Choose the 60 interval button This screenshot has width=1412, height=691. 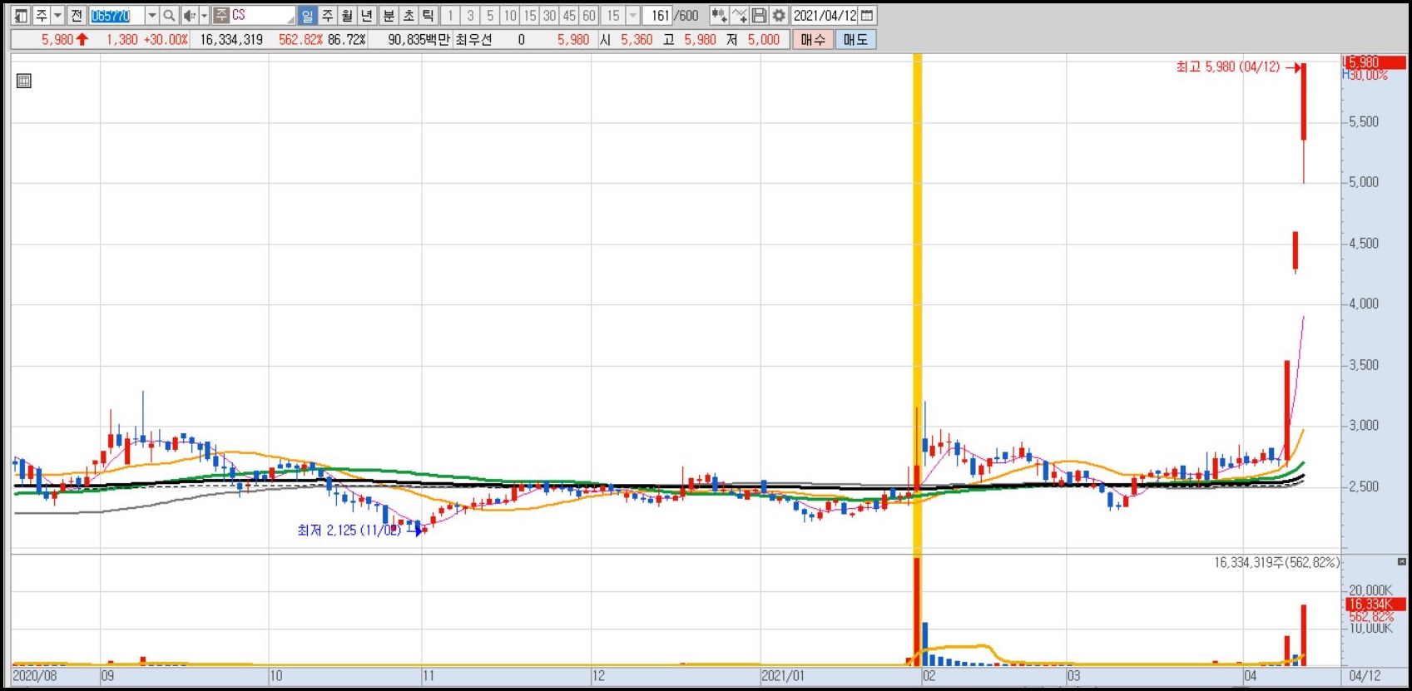pyautogui.click(x=589, y=16)
